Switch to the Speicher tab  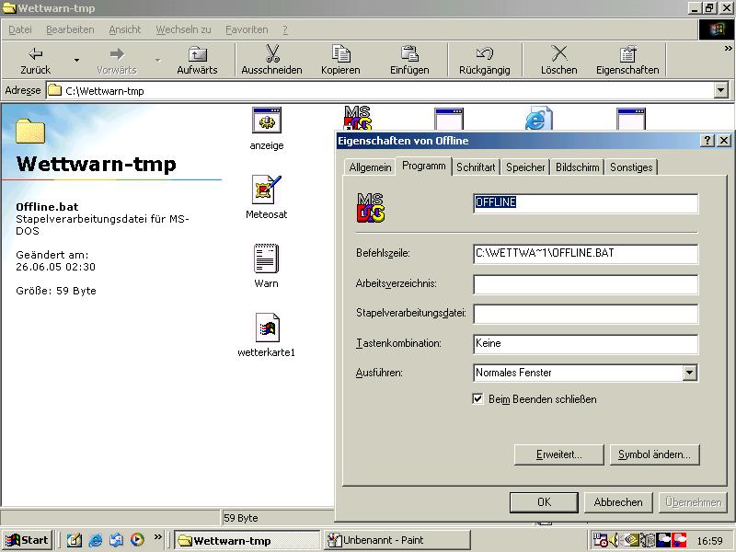click(525, 167)
